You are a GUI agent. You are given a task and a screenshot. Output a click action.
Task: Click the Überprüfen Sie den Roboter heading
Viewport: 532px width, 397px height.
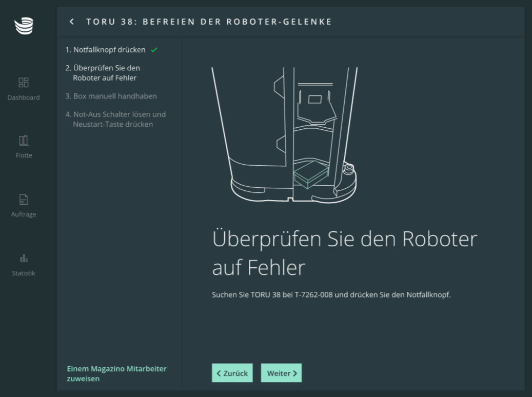pyautogui.click(x=344, y=253)
